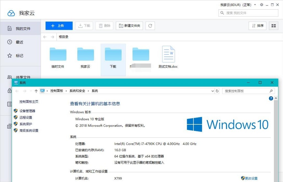Go forward in the 系统 window

click(x=25, y=91)
